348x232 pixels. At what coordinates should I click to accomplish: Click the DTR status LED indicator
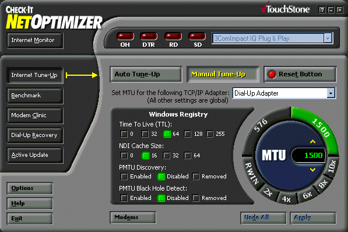(149, 37)
